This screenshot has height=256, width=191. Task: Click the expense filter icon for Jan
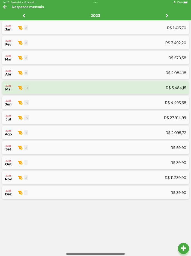pos(20,28)
